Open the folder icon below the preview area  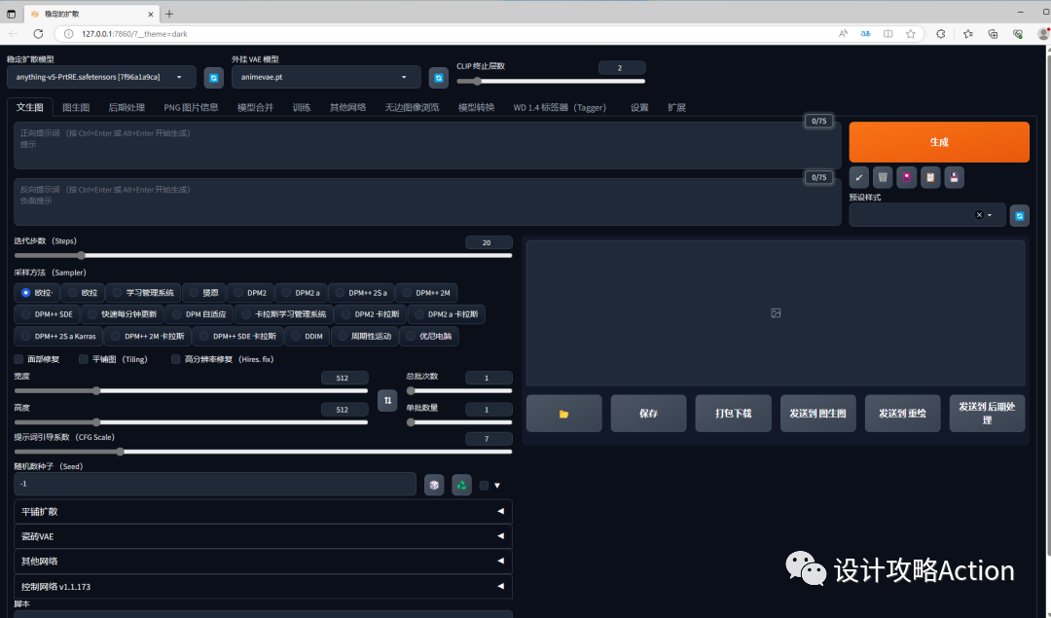point(563,413)
